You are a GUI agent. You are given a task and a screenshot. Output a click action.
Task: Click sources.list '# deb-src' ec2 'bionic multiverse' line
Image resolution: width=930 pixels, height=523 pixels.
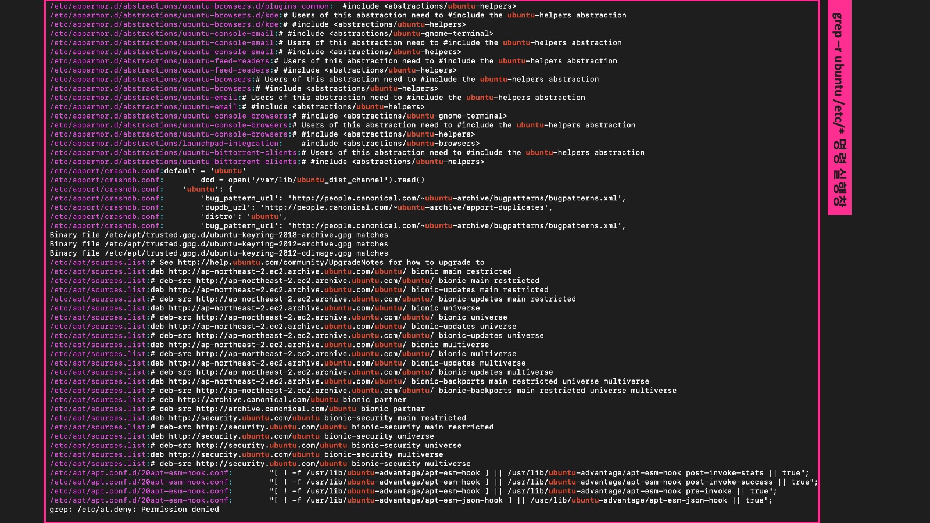click(283, 354)
